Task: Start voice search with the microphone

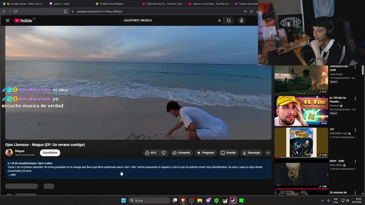Action: tap(242, 20)
